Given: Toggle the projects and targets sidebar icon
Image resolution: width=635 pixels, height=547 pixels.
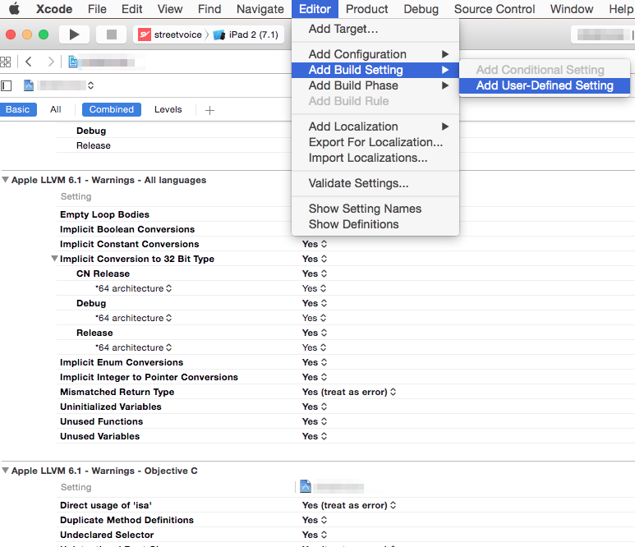Looking at the screenshot, I should click(x=7, y=85).
